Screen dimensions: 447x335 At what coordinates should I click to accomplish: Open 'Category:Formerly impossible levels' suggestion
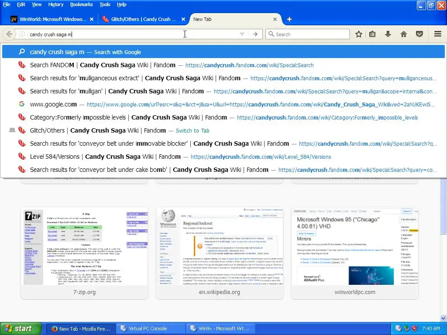click(x=223, y=117)
